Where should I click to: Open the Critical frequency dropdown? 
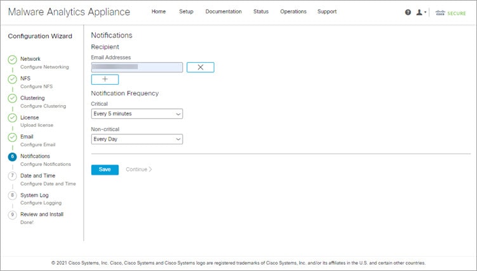click(137, 113)
